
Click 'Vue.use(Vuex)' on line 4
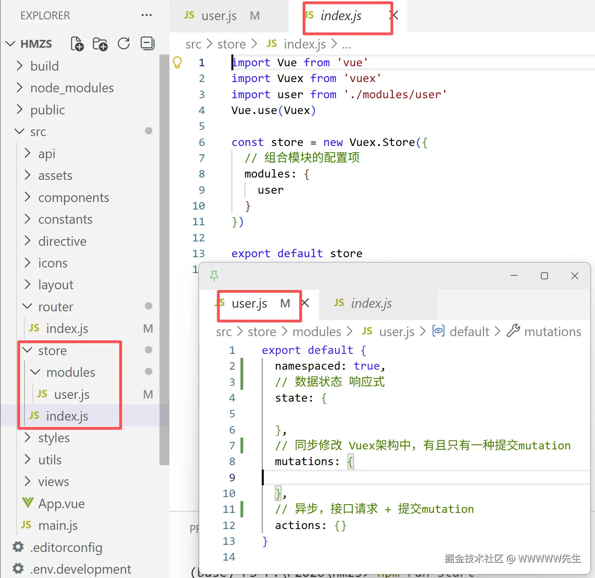click(274, 110)
